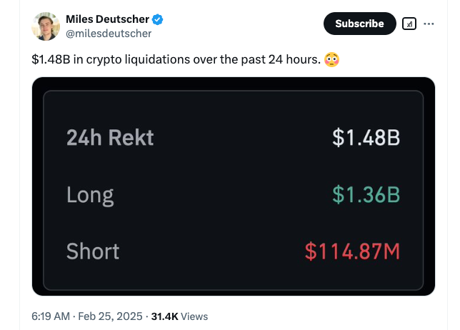Click the tweet text about crypto liquidations

176,59
